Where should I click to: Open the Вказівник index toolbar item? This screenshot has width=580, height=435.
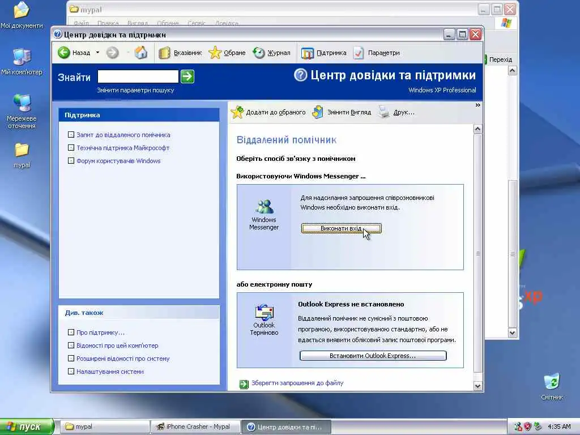(180, 53)
